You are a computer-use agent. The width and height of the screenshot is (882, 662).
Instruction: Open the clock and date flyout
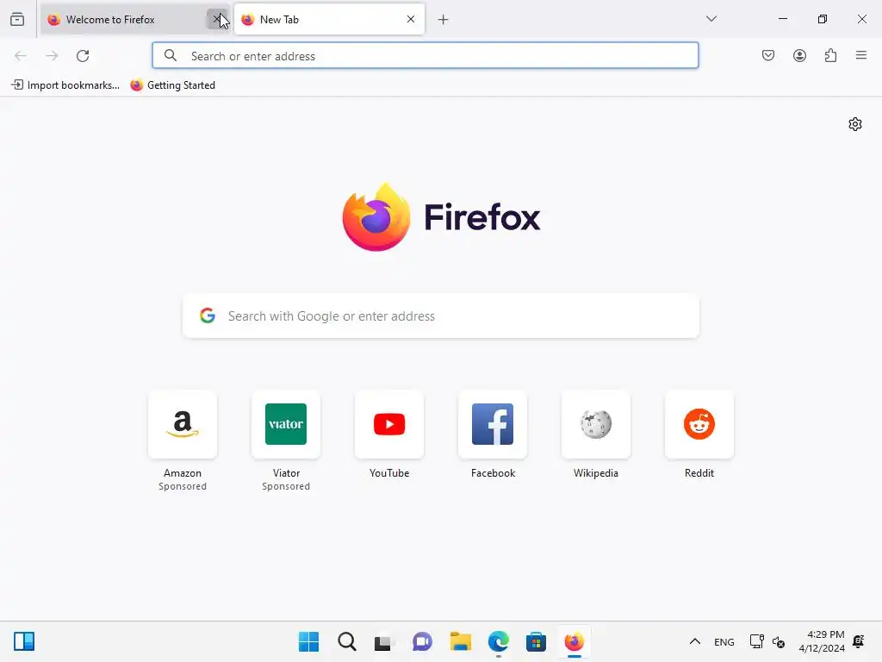[x=822, y=641]
